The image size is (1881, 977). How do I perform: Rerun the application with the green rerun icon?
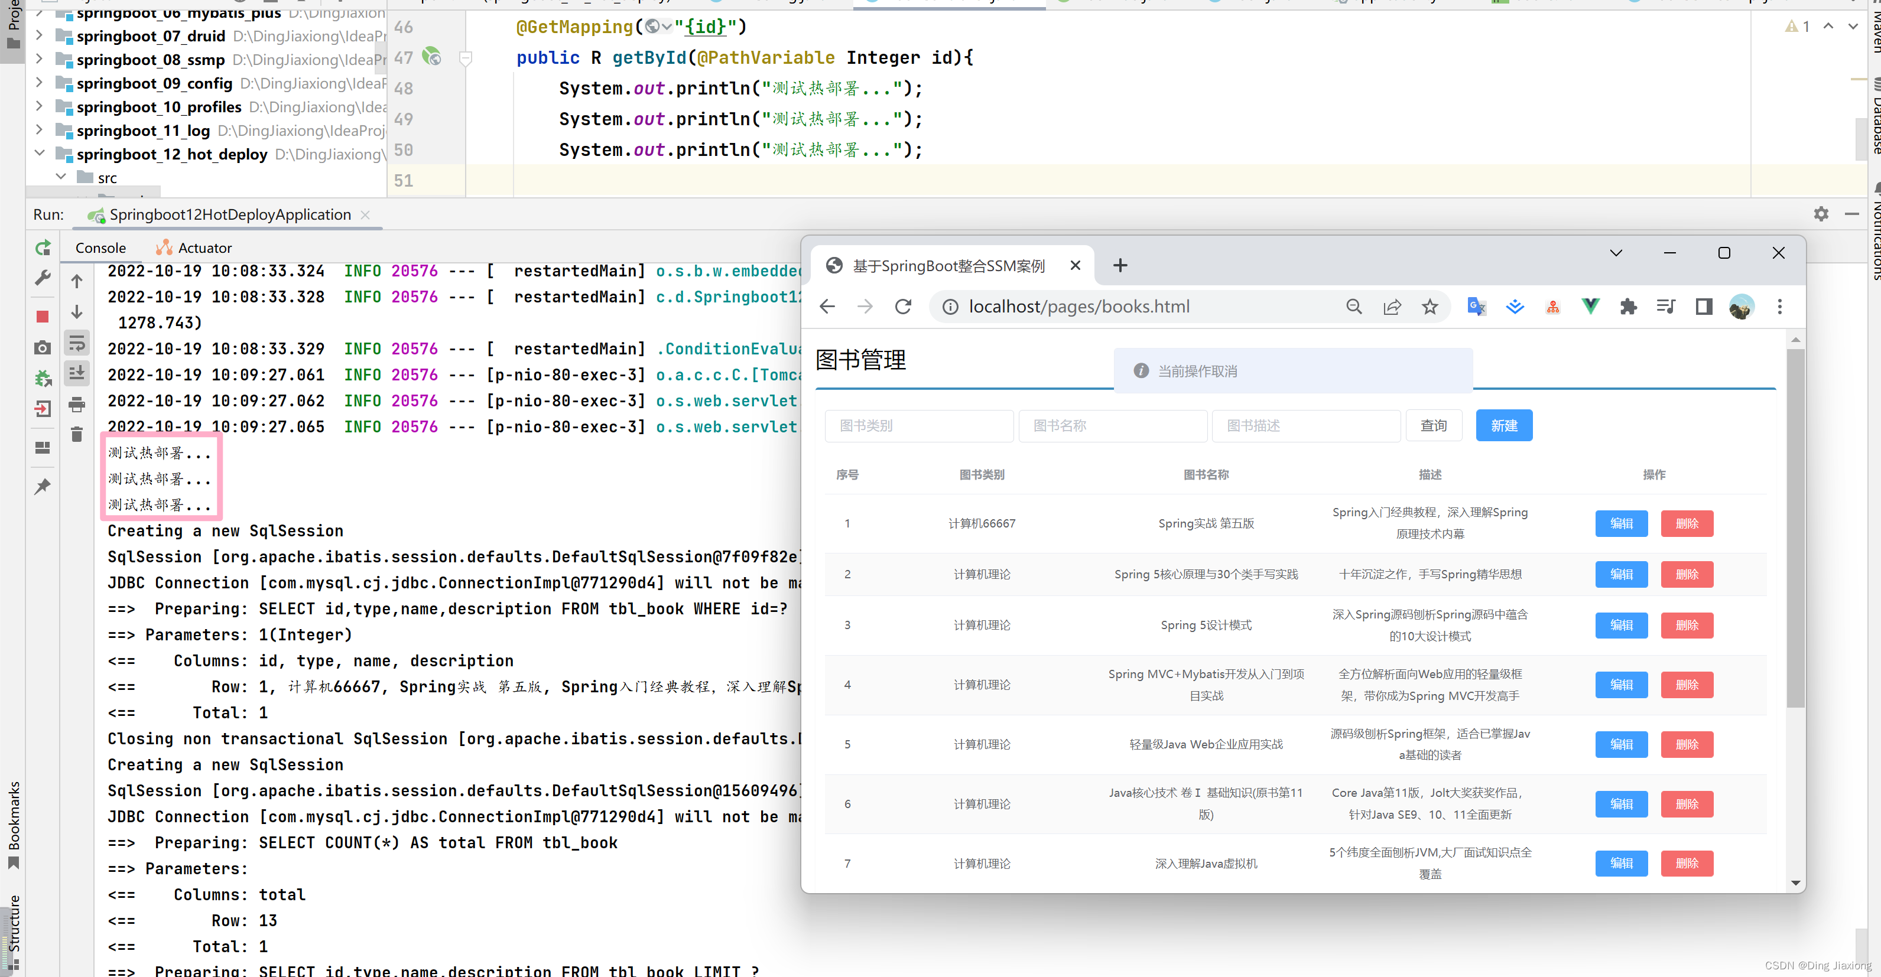pyautogui.click(x=43, y=248)
